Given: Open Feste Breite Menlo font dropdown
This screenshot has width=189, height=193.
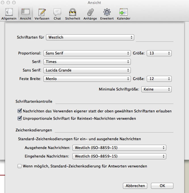Looking at the screenshot, I should pyautogui.click(x=87, y=79).
